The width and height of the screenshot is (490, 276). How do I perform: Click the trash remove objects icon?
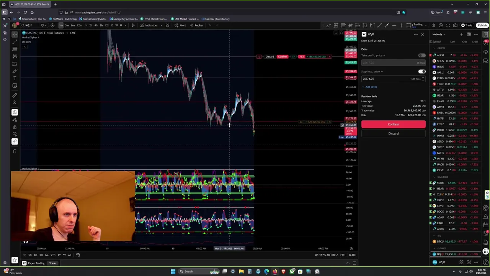point(15,151)
